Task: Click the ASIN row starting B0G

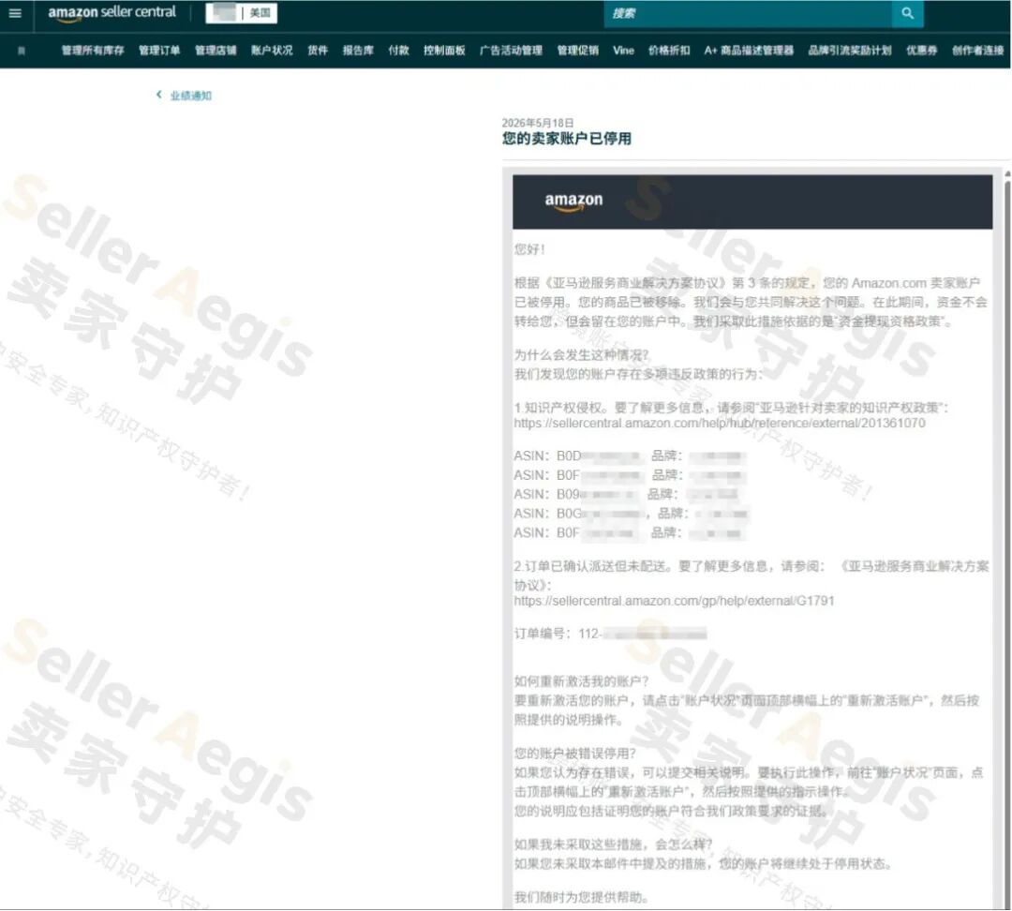Action: [x=632, y=514]
